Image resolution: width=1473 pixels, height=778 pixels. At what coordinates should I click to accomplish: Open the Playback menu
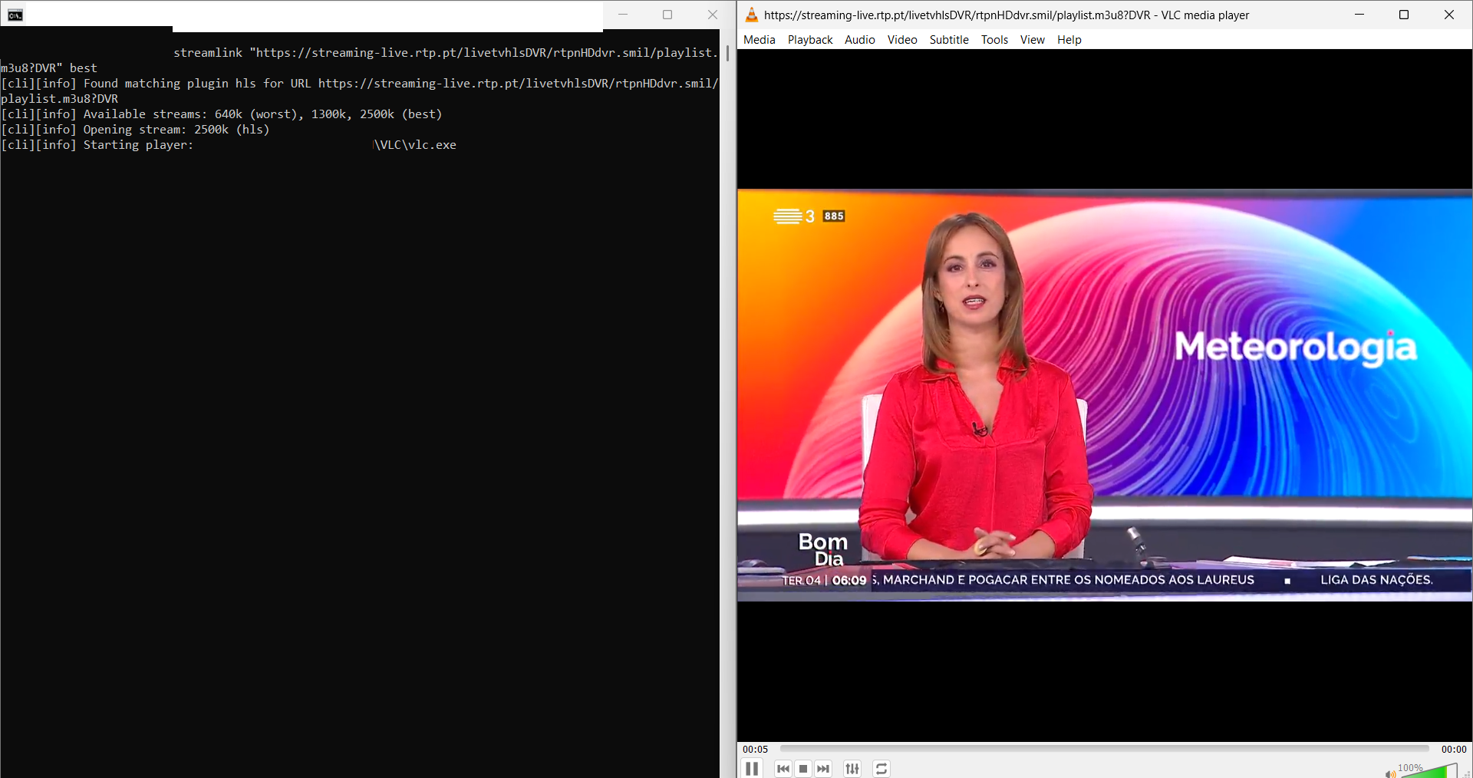point(810,40)
